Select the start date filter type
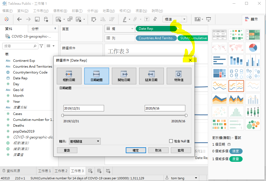 pyautogui.click(x=124, y=76)
